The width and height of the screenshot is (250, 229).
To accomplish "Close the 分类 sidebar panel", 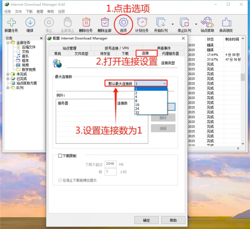I will pyautogui.click(x=41, y=38).
